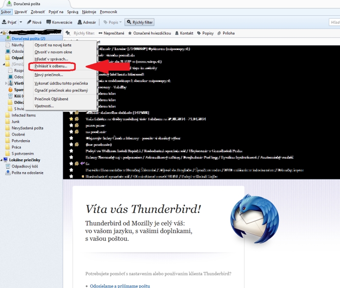Toggle the Kontakt filter
This screenshot has width=340, height=288.
pos(184,33)
